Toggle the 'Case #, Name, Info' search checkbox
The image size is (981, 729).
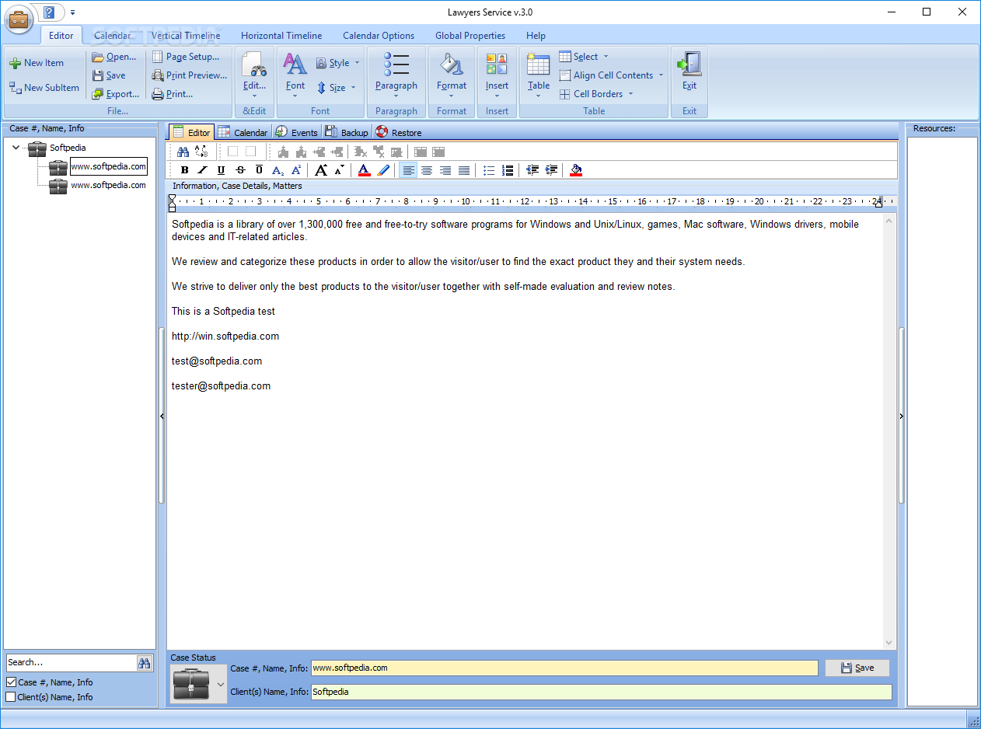pos(11,682)
